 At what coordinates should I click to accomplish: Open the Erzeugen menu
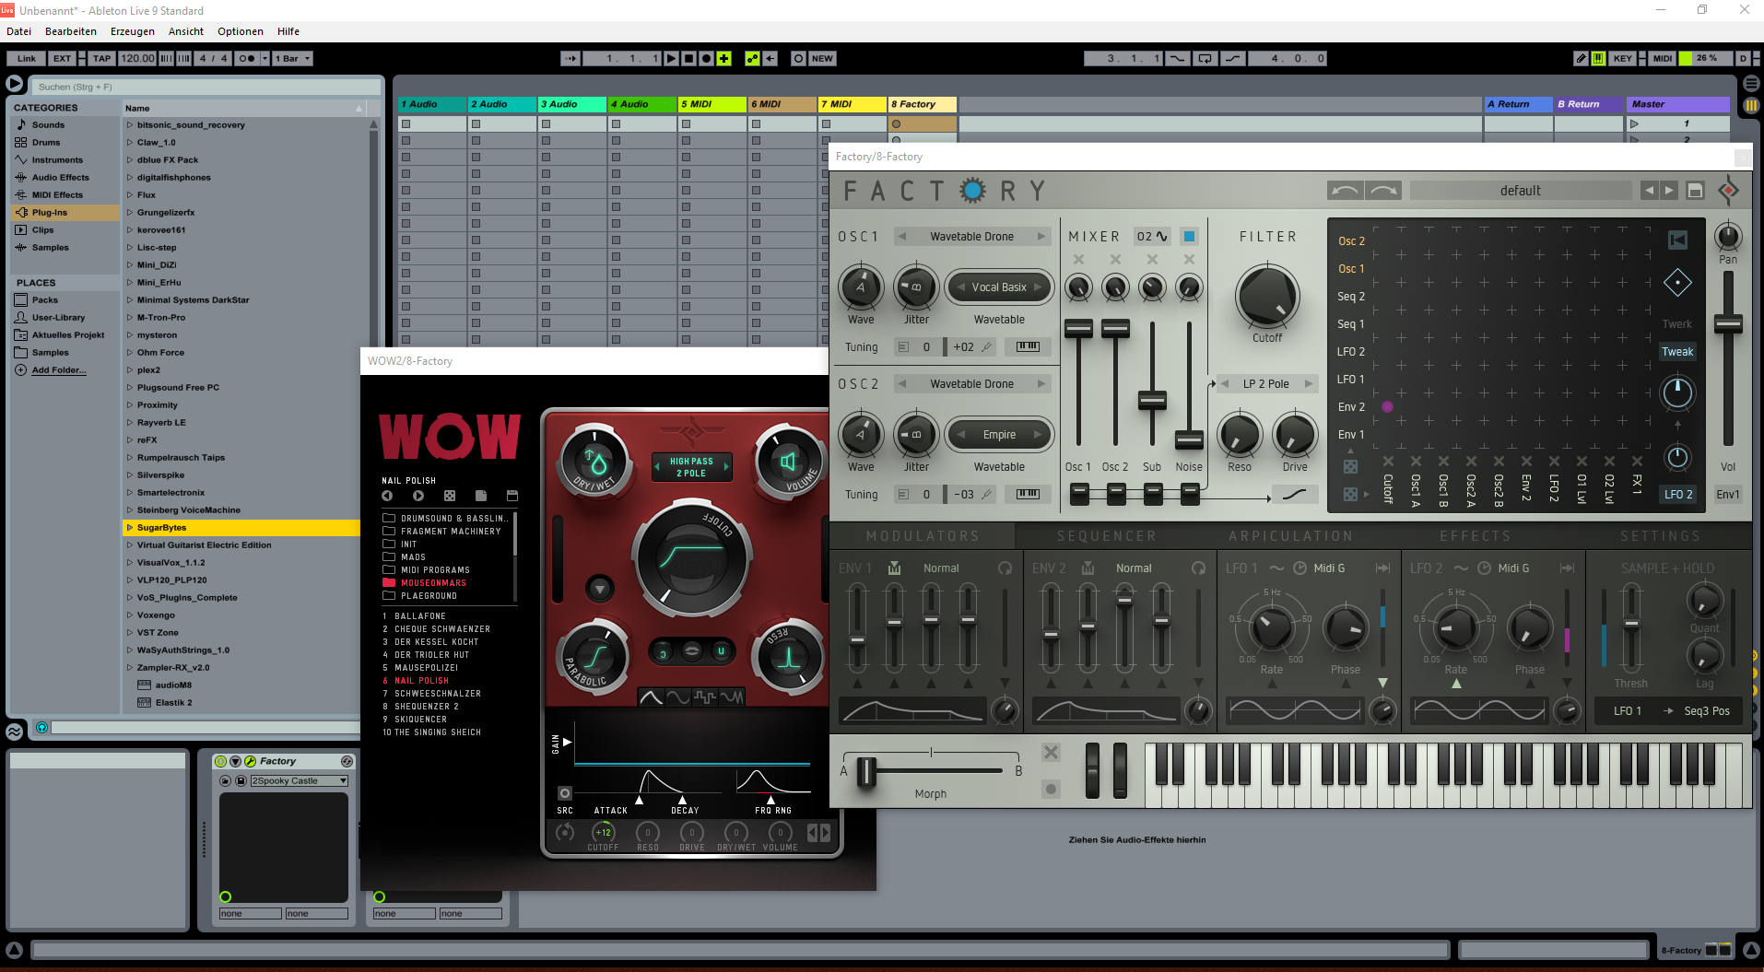(133, 31)
